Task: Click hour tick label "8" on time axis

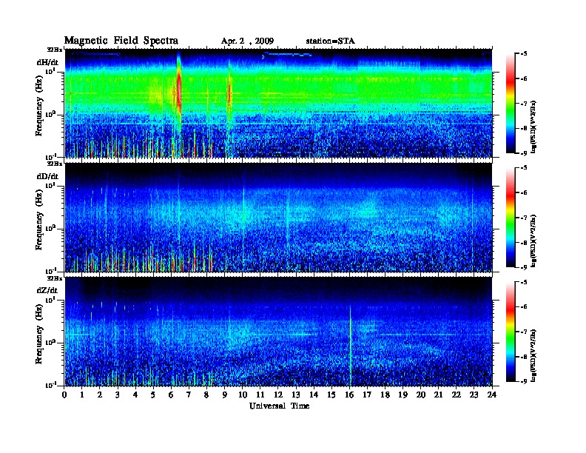Action: (206, 395)
